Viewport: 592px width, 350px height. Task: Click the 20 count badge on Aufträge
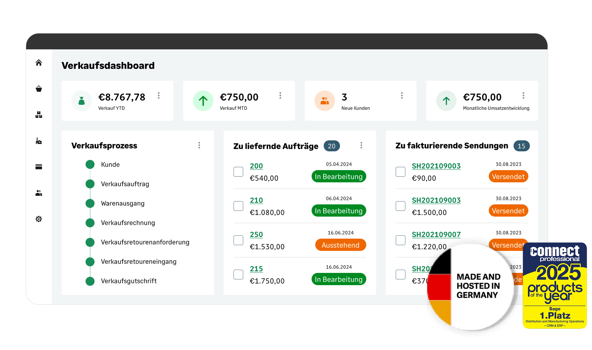point(332,146)
